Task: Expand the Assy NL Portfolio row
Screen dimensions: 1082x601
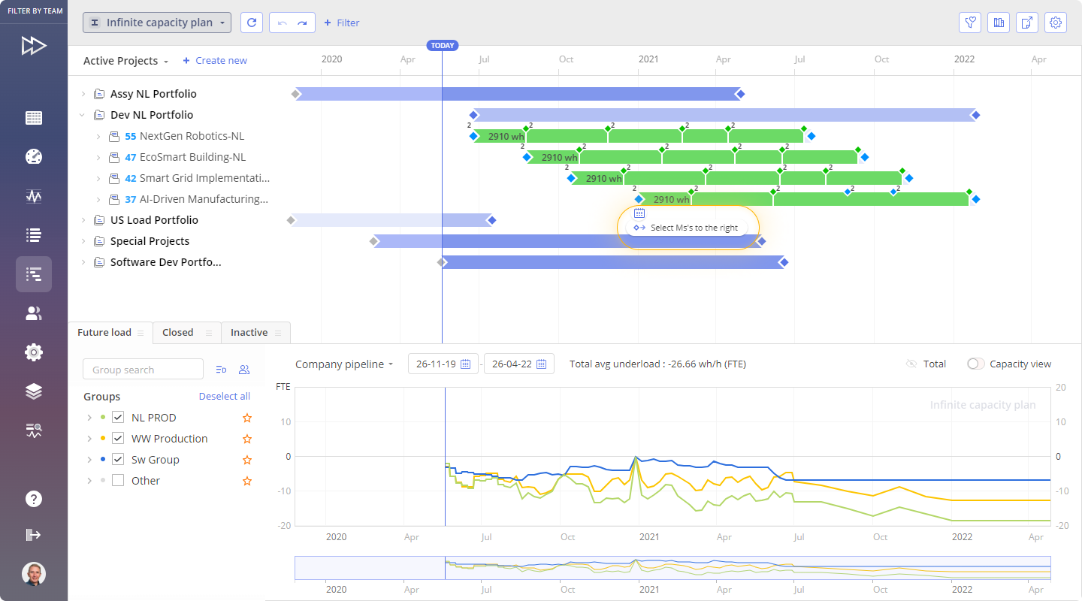Action: point(83,94)
